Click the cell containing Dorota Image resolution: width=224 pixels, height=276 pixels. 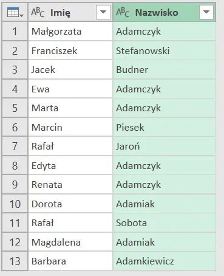[70, 204]
